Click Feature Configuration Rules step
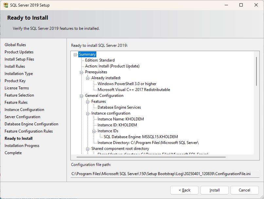Screen dimensions: 264x199 [28, 131]
